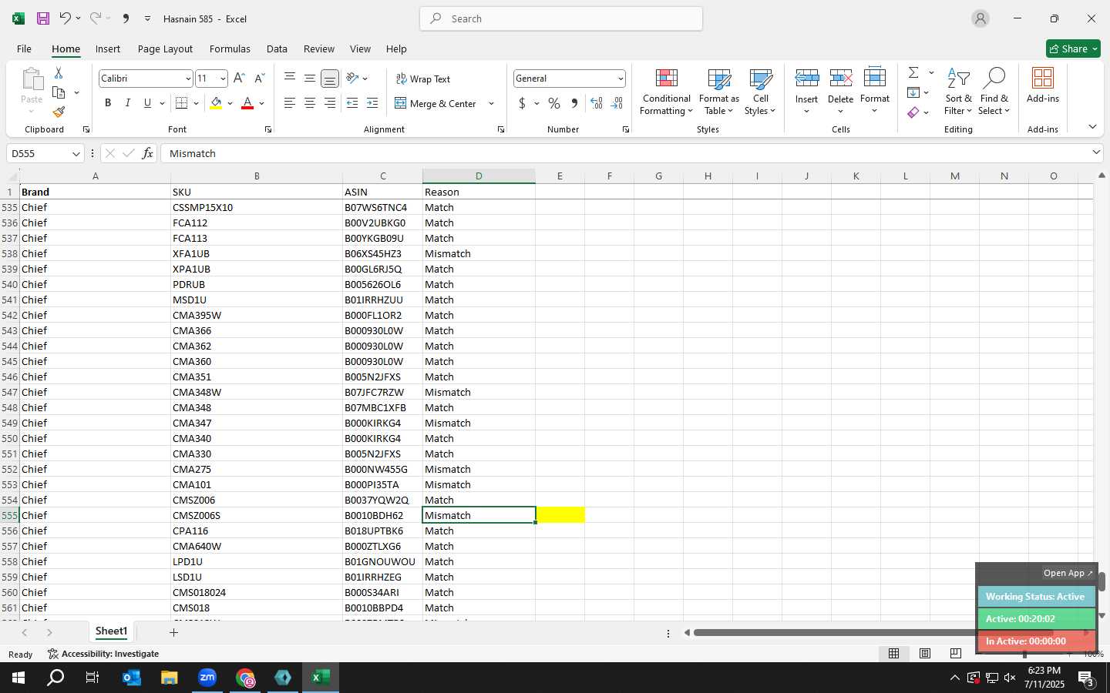Open Add-ins from the ribbon
Image resolution: width=1110 pixels, height=693 pixels.
[1043, 85]
